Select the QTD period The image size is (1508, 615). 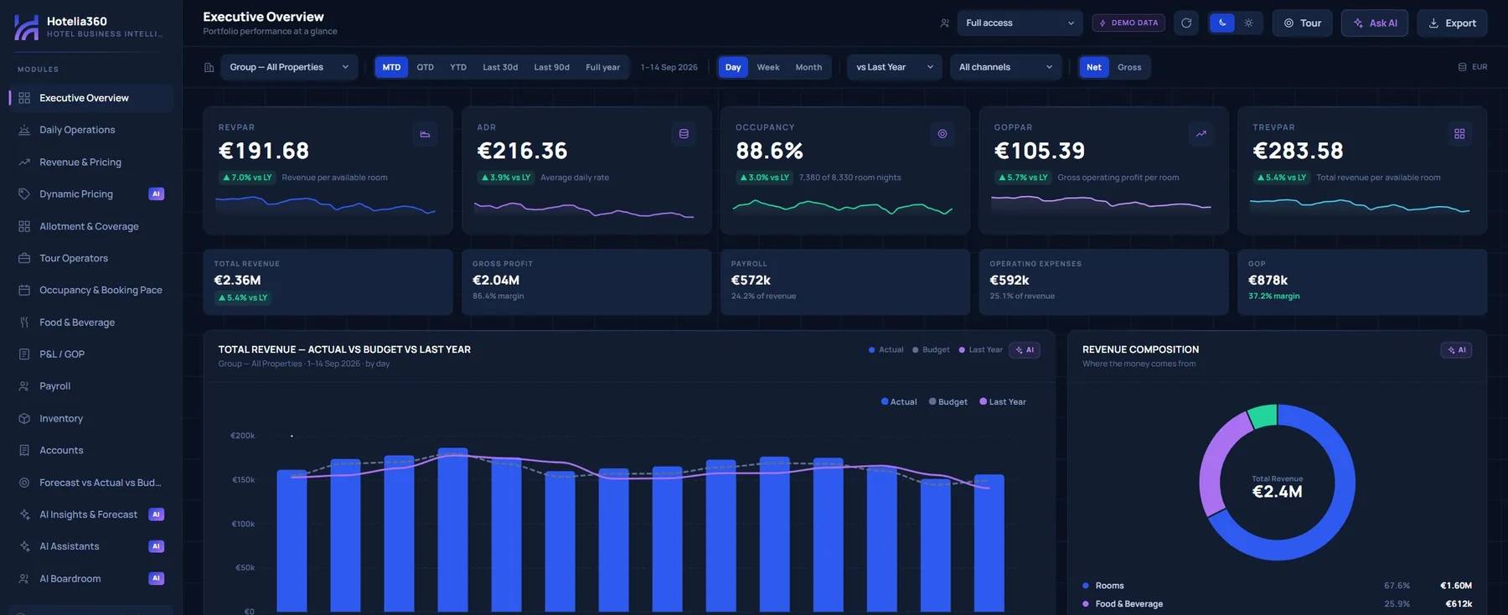(x=426, y=67)
